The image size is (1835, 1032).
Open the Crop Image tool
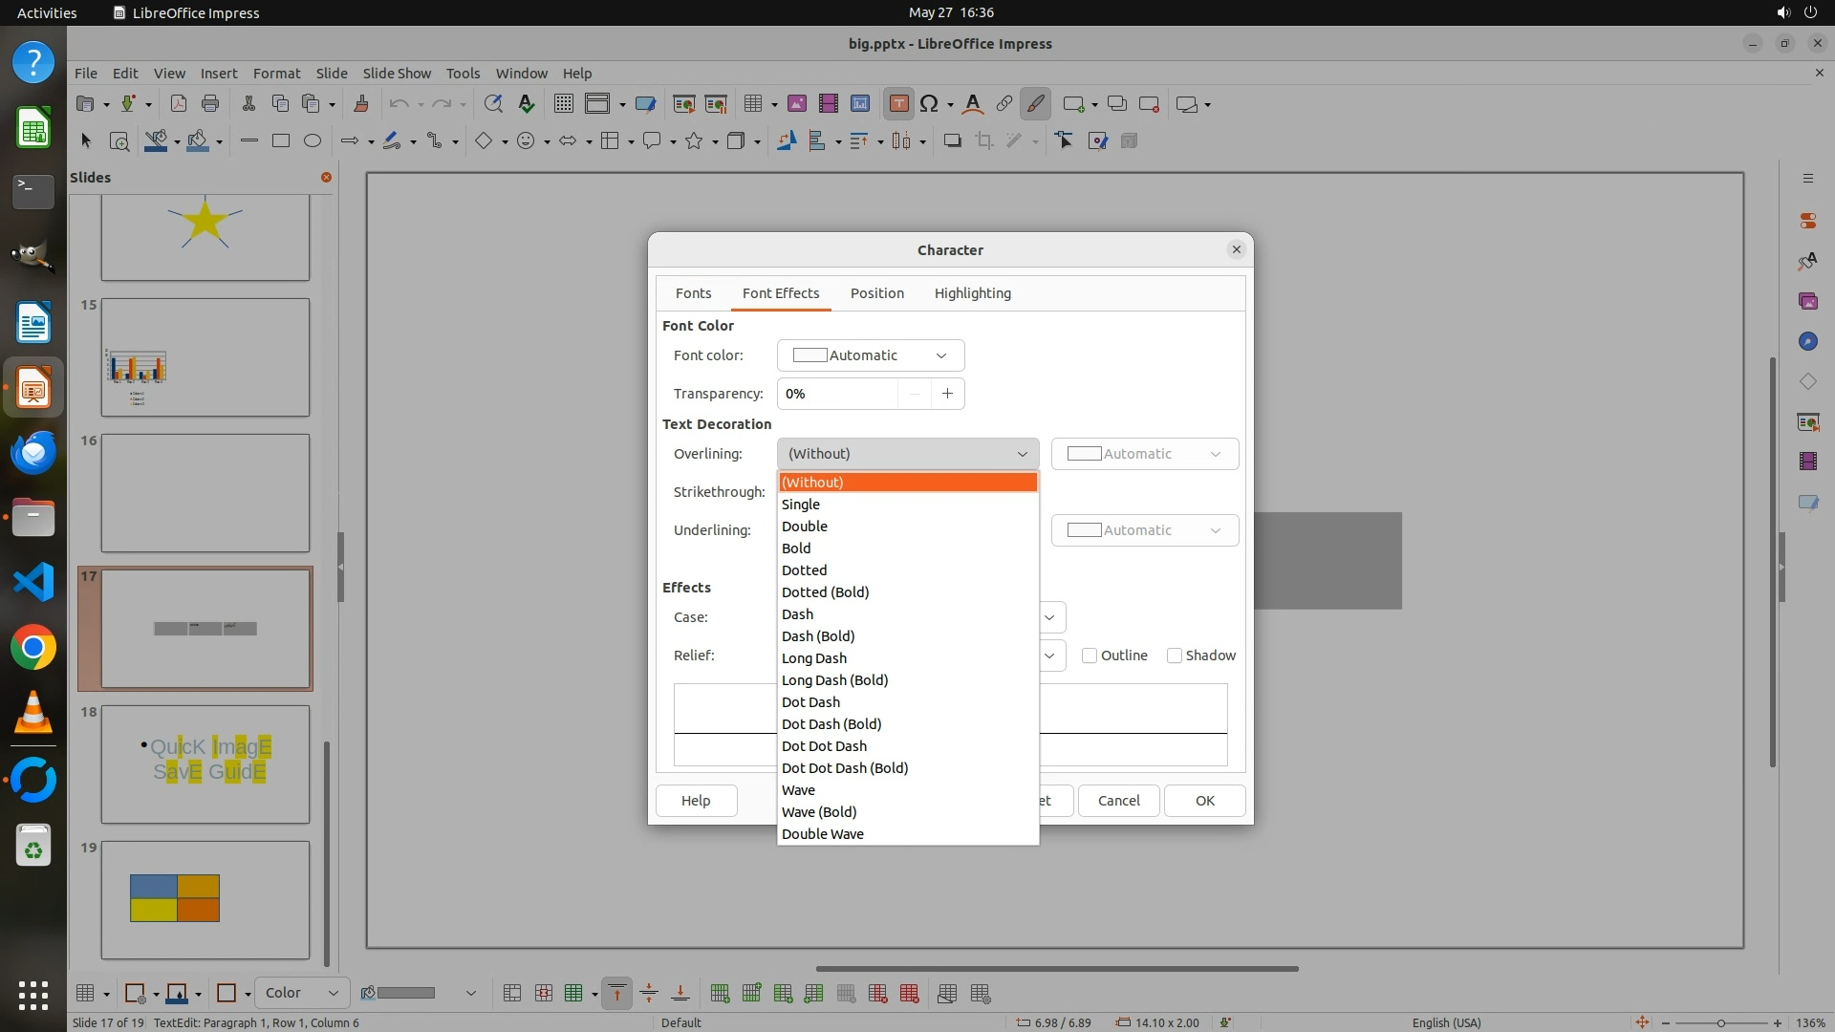pos(983,140)
